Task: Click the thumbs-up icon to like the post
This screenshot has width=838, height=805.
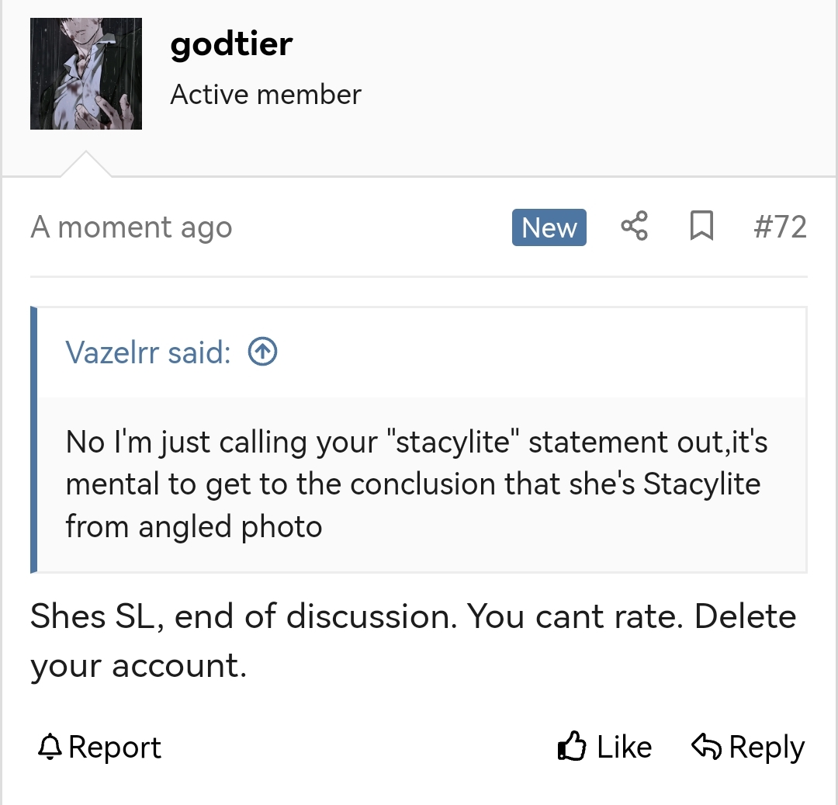Action: coord(572,747)
